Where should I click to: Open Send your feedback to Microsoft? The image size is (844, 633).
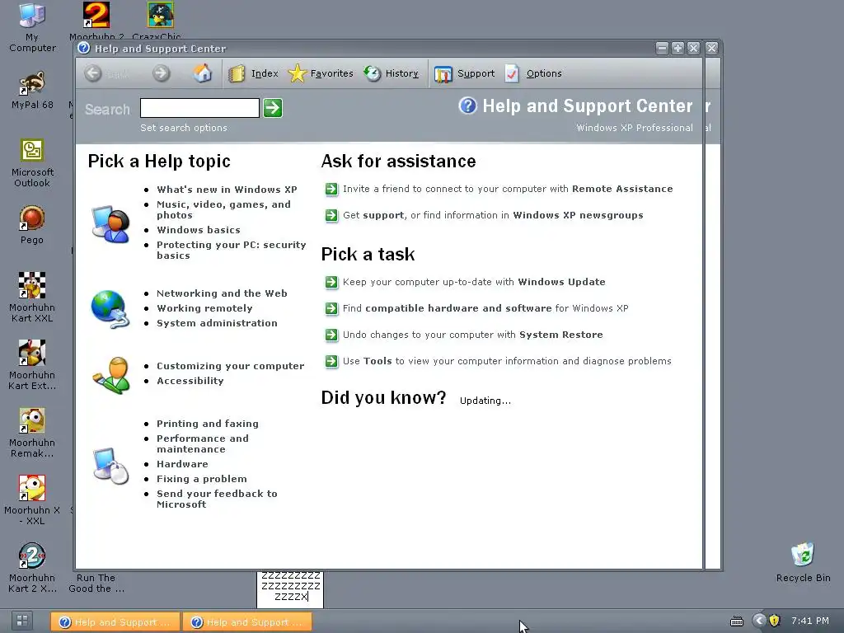217,499
